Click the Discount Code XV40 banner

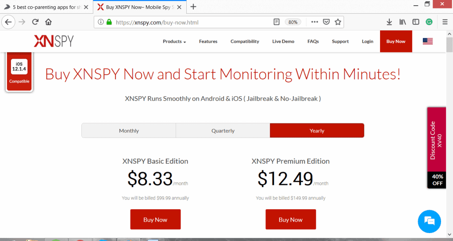tap(437, 140)
